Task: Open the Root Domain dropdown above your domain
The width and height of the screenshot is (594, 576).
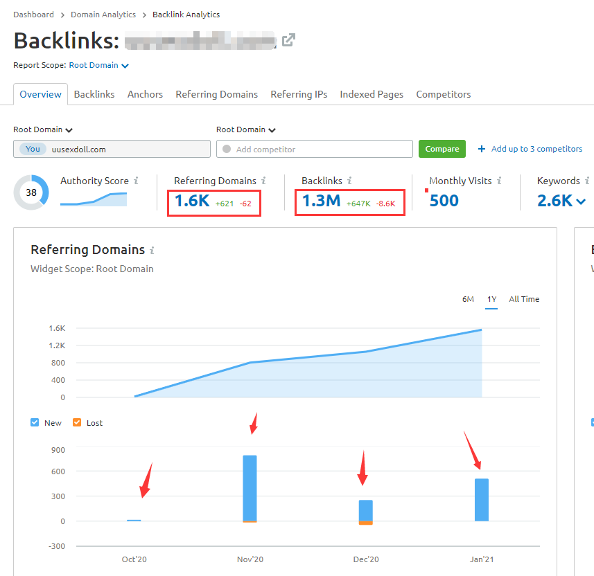Action: pyautogui.click(x=44, y=129)
